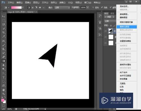The height and width of the screenshot is (111, 141).
Task: Choose 复制图层 in context menu
Action: tap(124, 14)
